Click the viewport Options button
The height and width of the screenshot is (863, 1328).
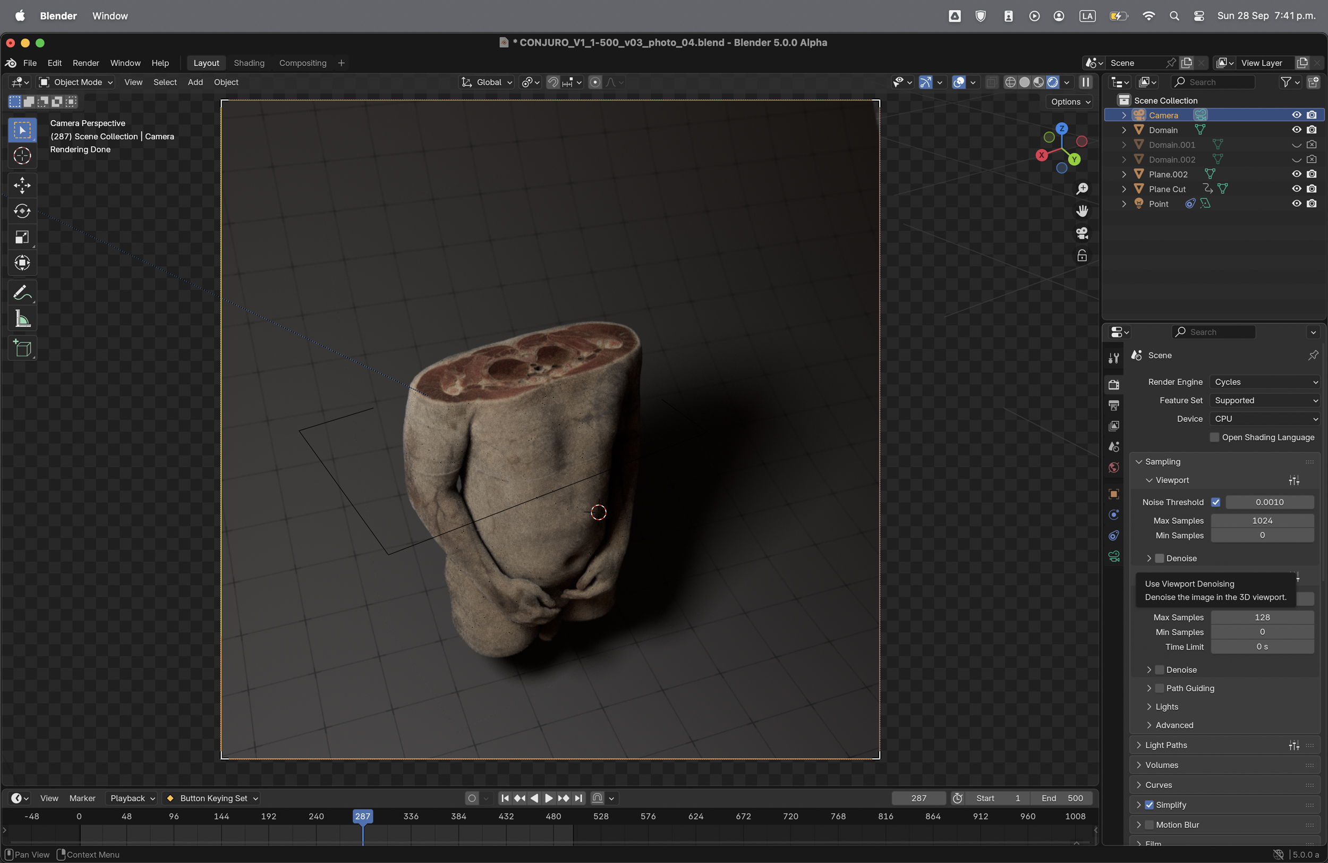coord(1070,101)
